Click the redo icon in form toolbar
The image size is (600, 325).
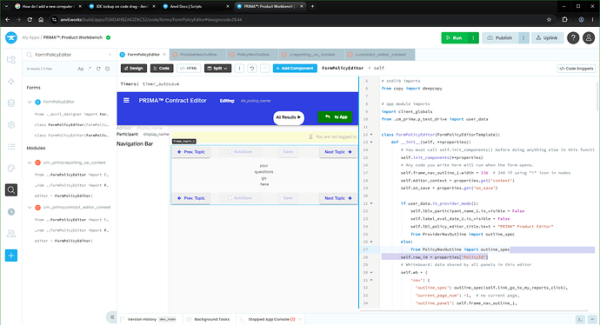pos(265,69)
